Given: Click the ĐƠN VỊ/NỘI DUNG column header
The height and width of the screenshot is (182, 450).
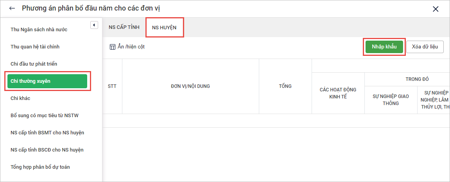Looking at the screenshot, I should point(190,86).
